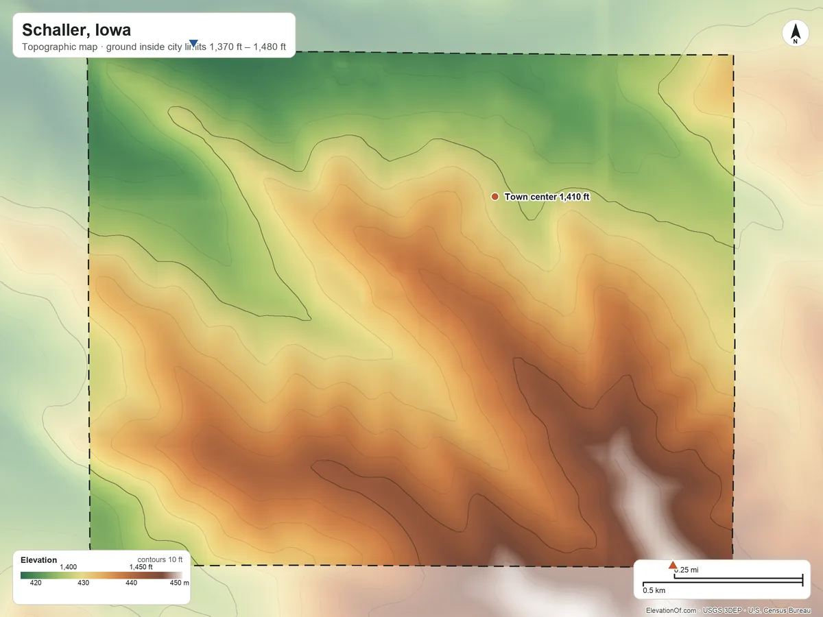Click the orange highest-point triangle marker
Screen dimensions: 823x617
(673, 566)
